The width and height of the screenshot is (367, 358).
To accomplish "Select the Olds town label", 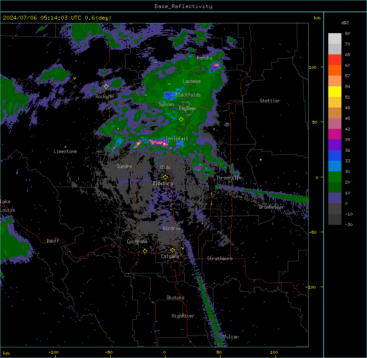I will tap(165, 168).
